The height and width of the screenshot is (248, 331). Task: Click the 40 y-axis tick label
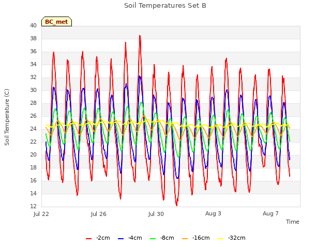coord(33,25)
